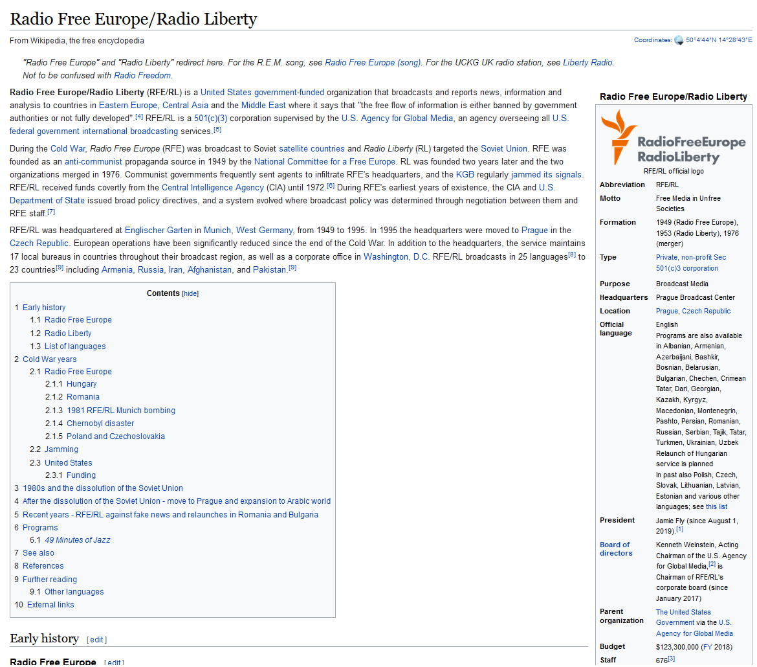Go to 2.3 United States section
Viewport: 757px width, 667px height.
pyautogui.click(x=68, y=463)
